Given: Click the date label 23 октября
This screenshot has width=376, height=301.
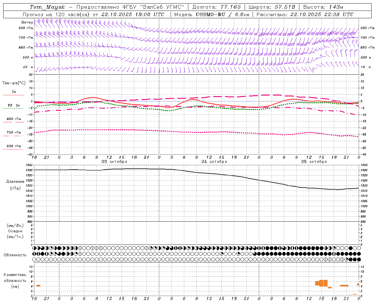Looking at the screenshot, I should click(114, 162).
